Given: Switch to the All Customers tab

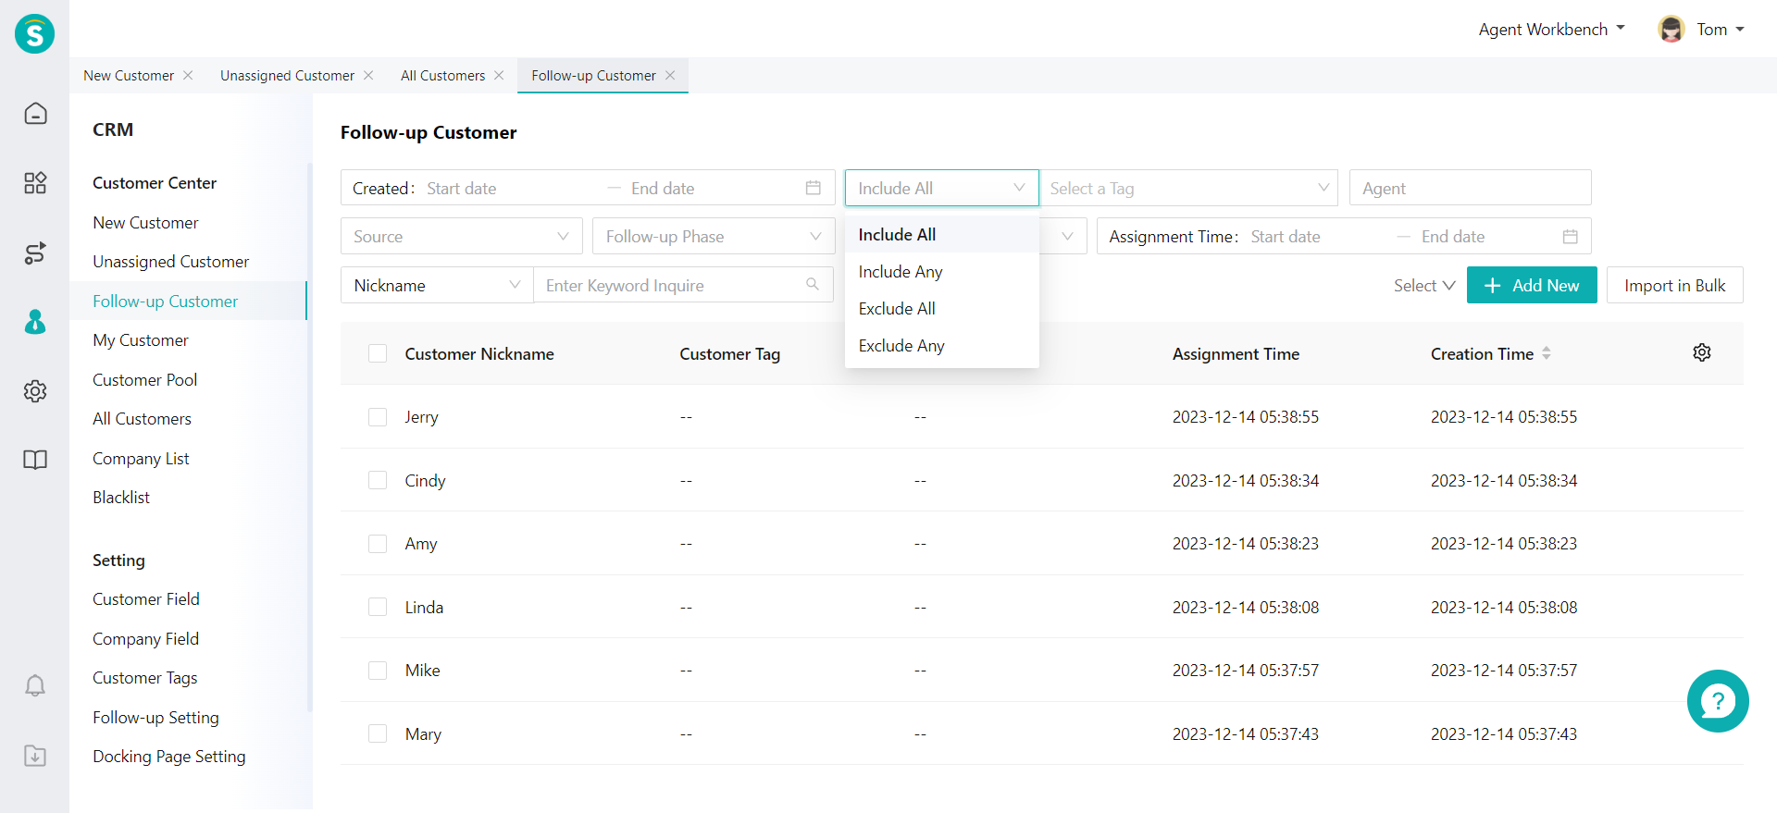Looking at the screenshot, I should point(442,75).
